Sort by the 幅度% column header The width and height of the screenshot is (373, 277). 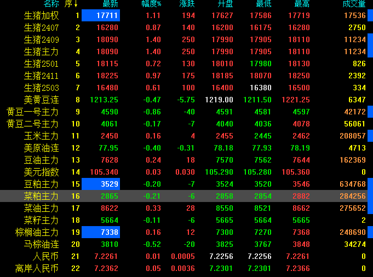[151, 4]
